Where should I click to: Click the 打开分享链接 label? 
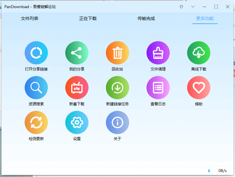[x=36, y=69]
